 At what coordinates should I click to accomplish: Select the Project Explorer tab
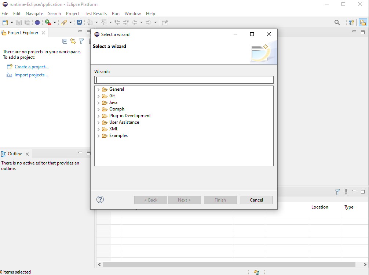[x=23, y=33]
